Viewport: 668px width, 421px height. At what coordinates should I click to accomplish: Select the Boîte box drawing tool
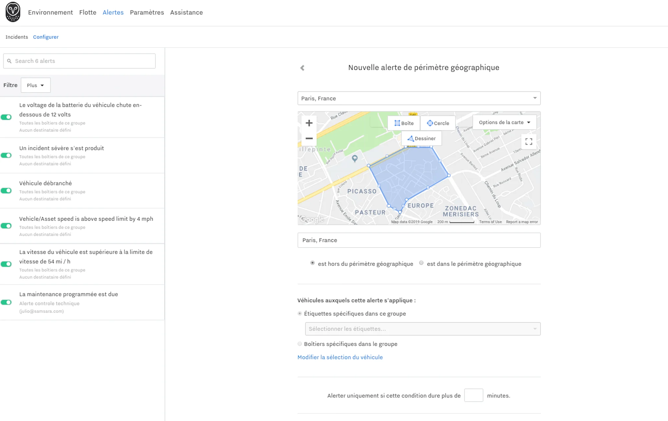pos(404,123)
